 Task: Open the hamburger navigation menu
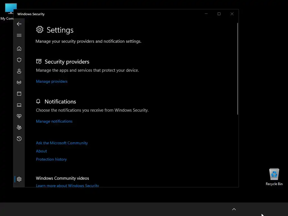pyautogui.click(x=19, y=35)
